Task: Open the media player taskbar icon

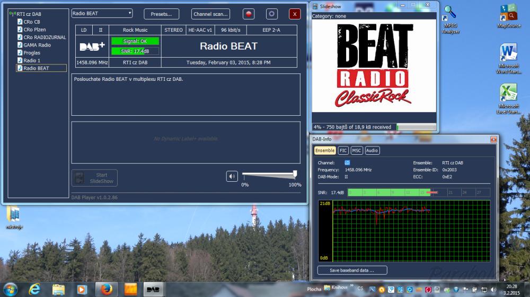Action: click(82, 289)
